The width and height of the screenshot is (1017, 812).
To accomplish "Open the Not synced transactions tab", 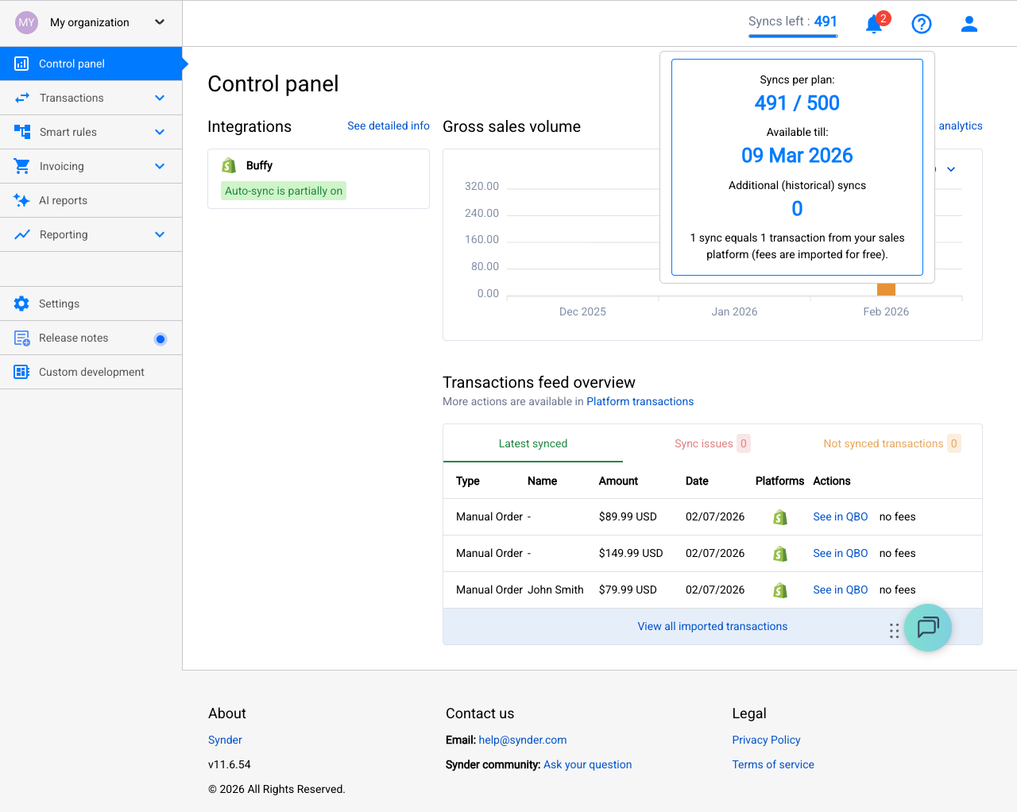I will 882,443.
